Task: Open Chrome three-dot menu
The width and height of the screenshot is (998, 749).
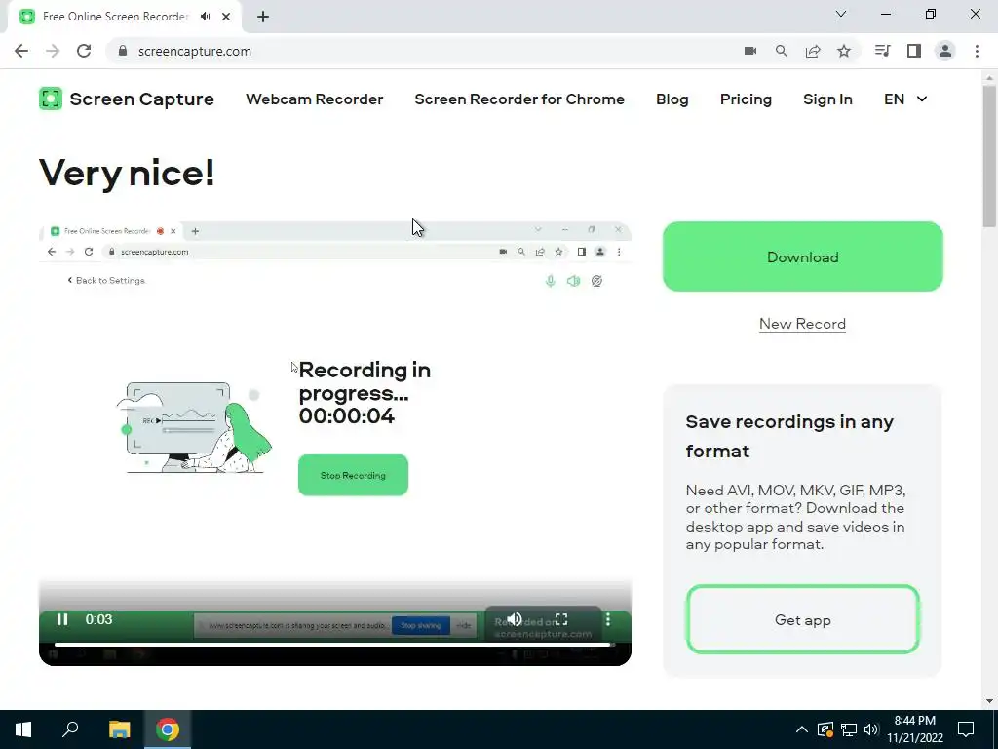Action: pyautogui.click(x=977, y=51)
